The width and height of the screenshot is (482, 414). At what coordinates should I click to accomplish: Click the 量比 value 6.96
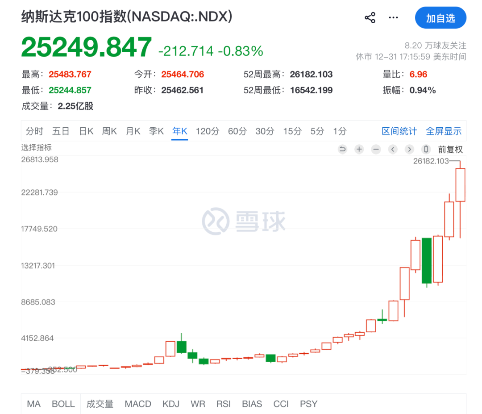418,74
